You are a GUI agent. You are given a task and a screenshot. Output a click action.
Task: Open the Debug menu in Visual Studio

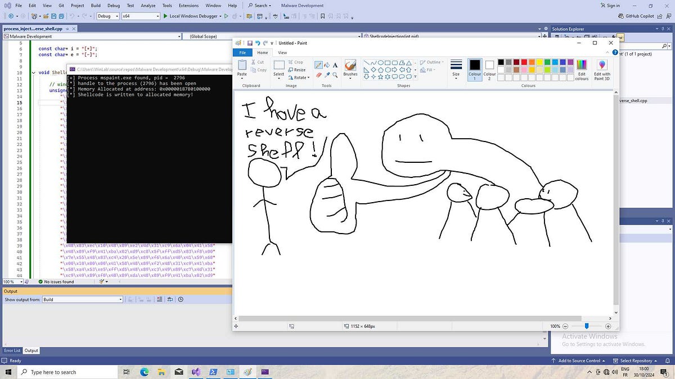click(x=114, y=6)
